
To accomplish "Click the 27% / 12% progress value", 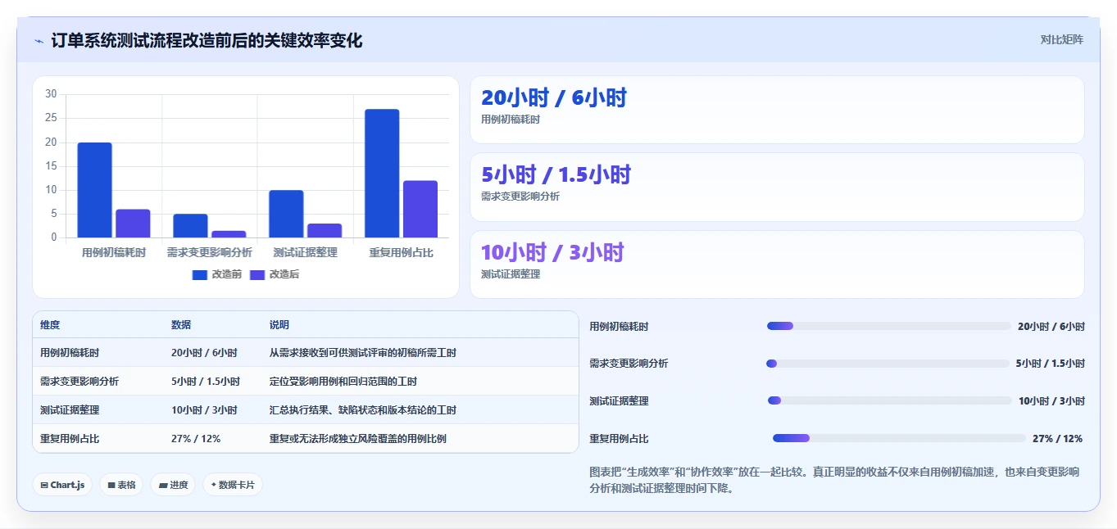I will click(1058, 439).
